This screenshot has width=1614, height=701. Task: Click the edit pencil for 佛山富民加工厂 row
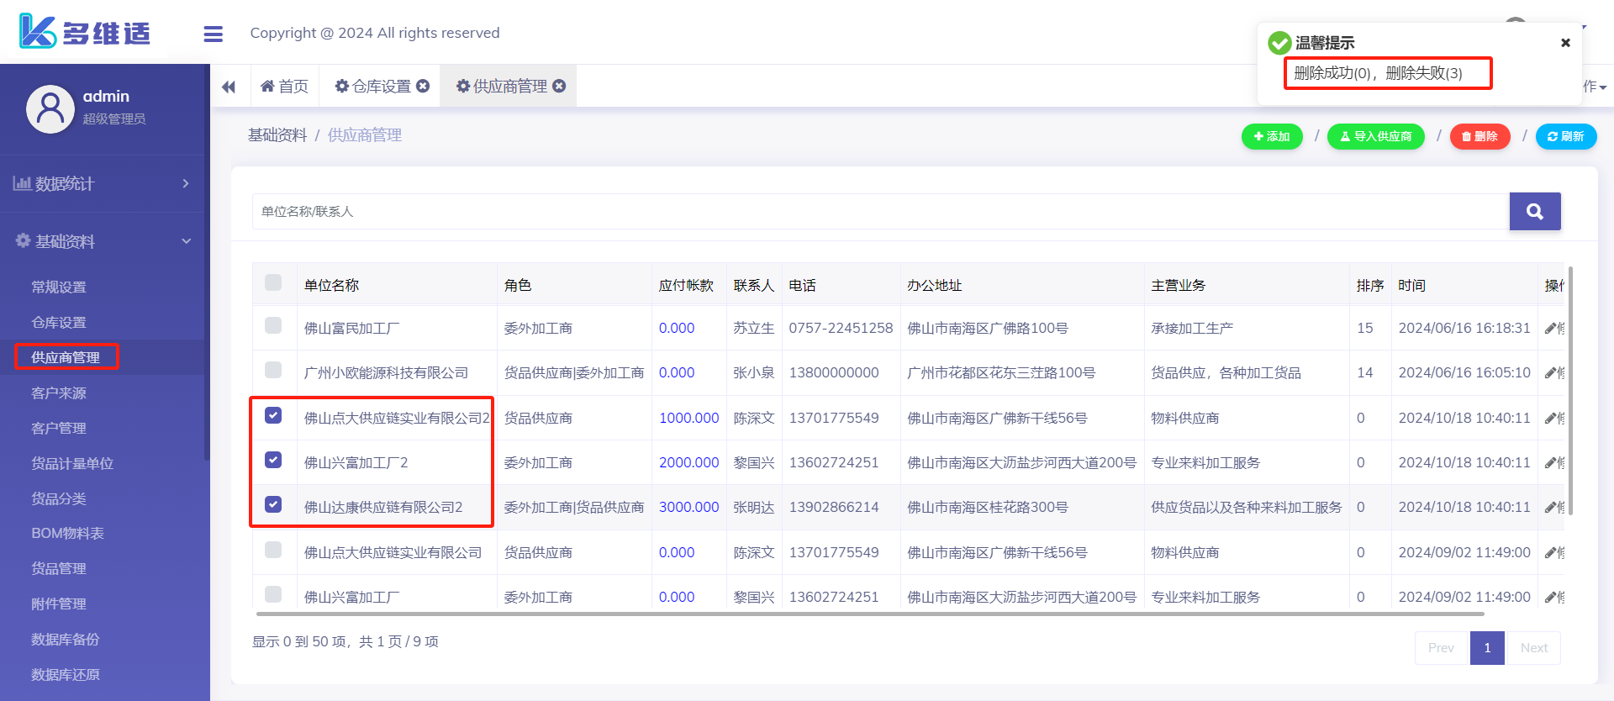click(1551, 328)
